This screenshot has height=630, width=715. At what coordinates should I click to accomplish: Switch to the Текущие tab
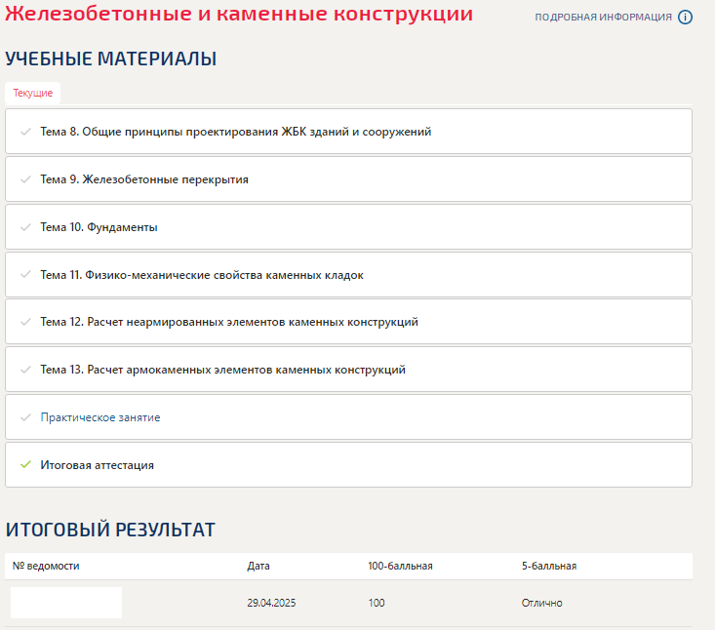pyautogui.click(x=33, y=93)
